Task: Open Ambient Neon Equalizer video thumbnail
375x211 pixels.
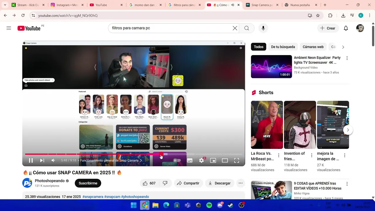Action: point(271,67)
